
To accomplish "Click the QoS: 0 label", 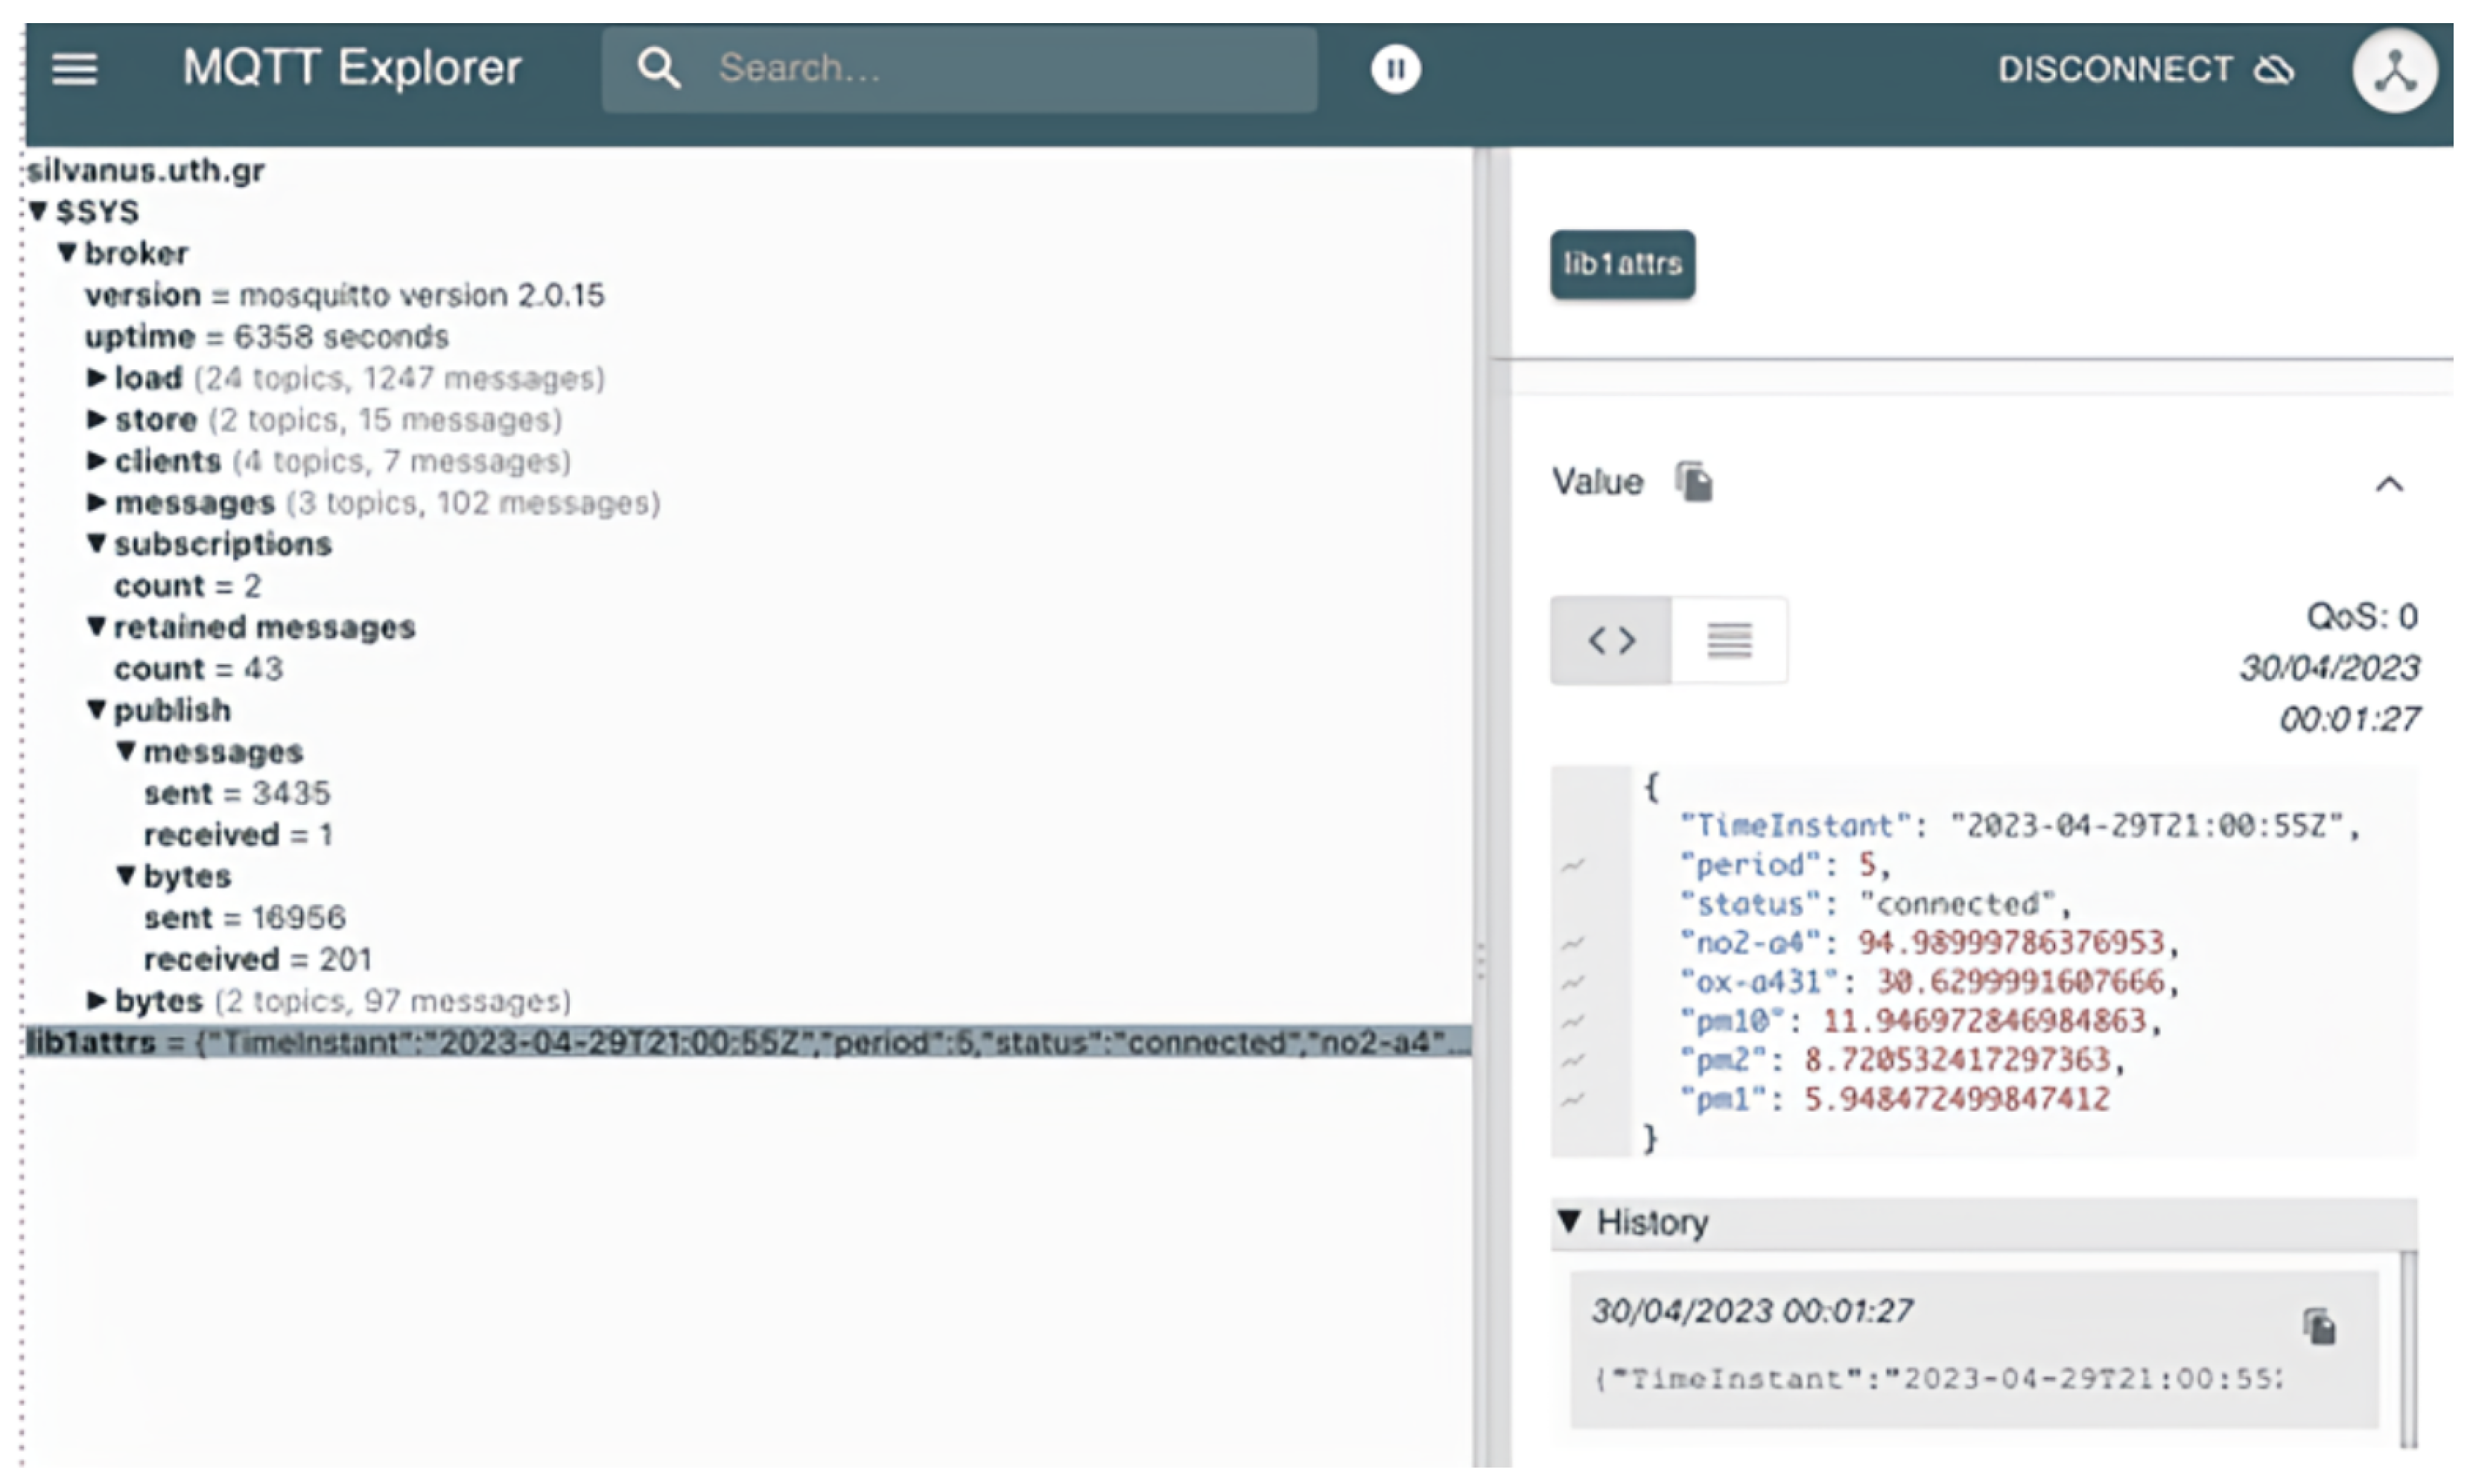I will point(2362,616).
